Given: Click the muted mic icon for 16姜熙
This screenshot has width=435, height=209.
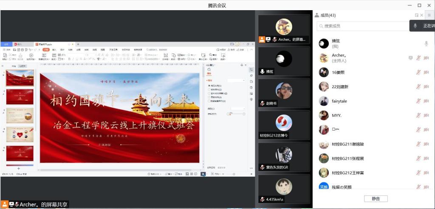Looking at the screenshot, I should (x=418, y=72).
